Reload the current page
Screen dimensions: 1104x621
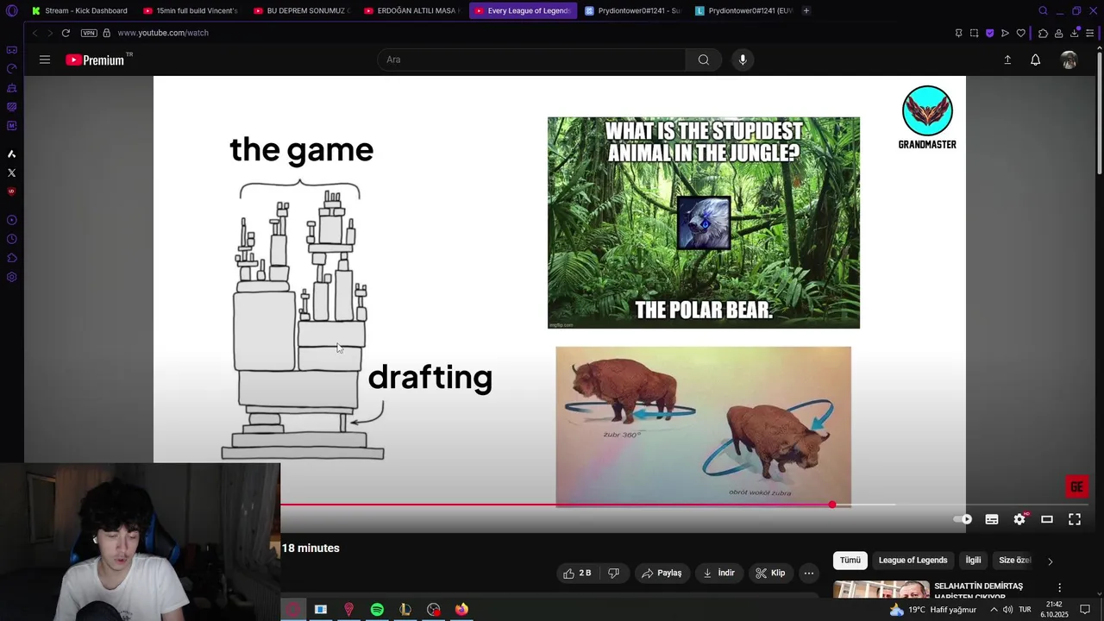click(66, 33)
